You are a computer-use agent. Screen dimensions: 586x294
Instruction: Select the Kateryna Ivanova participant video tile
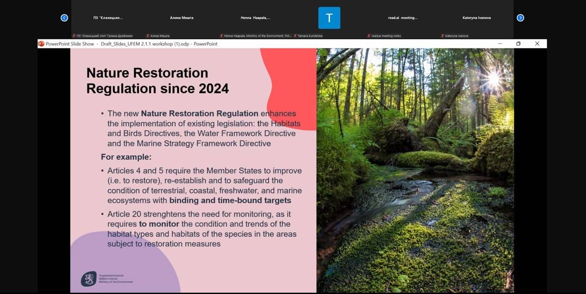coord(477,18)
